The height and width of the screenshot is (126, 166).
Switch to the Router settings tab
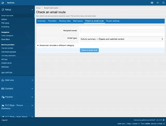113,21
